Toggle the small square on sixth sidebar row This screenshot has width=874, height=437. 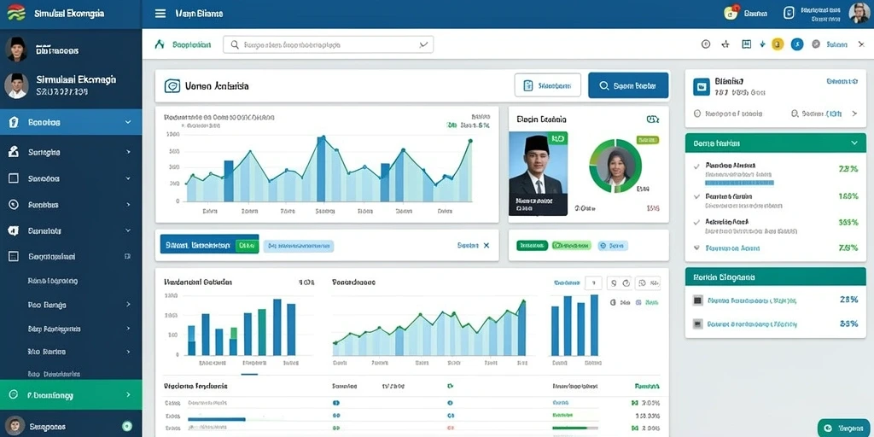(x=128, y=256)
